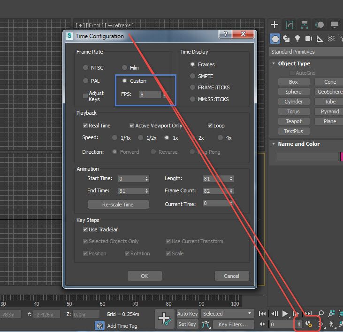343x332 pixels.
Task: Click the FPS value field
Action: pyautogui.click(x=150, y=95)
